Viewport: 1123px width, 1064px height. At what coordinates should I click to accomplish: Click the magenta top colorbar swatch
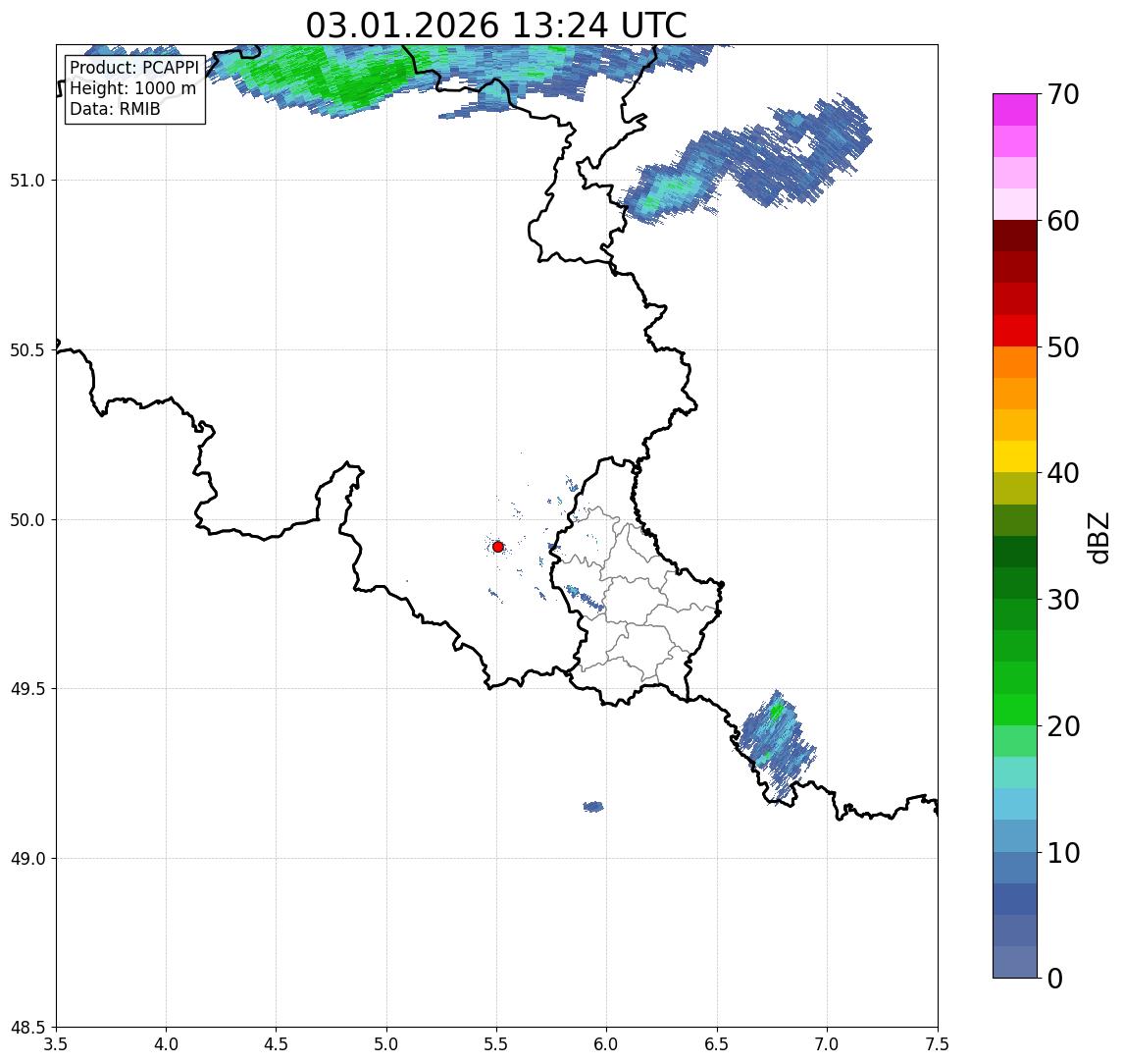[1015, 110]
